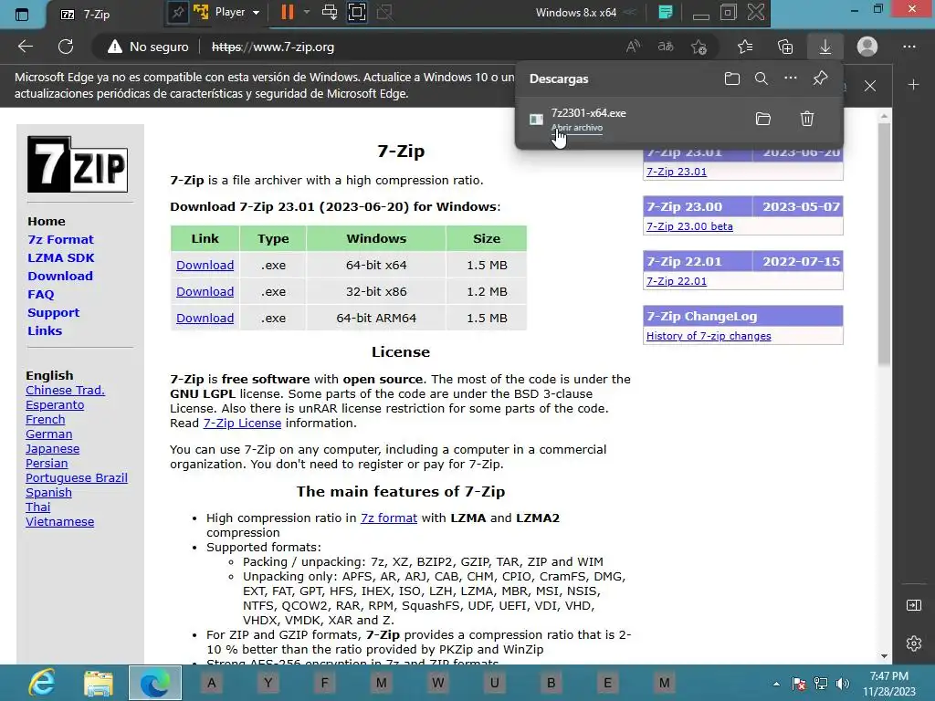Switch site language to Thai
Screen dimensions: 935x701
pyautogui.click(x=37, y=507)
